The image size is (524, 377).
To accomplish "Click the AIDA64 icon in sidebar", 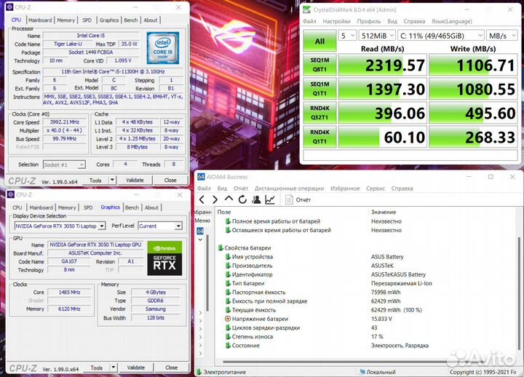I will (200, 231).
